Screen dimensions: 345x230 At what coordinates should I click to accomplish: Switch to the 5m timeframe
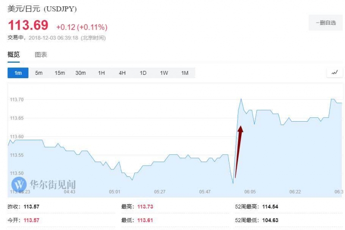pyautogui.click(x=39, y=73)
